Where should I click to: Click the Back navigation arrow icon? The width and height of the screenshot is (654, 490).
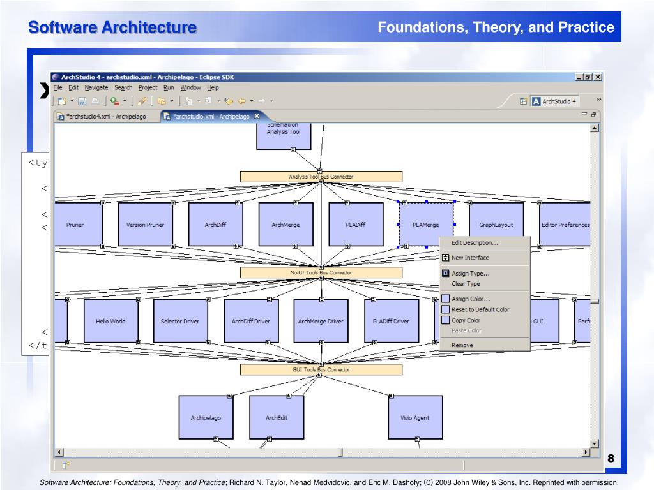pyautogui.click(x=242, y=101)
